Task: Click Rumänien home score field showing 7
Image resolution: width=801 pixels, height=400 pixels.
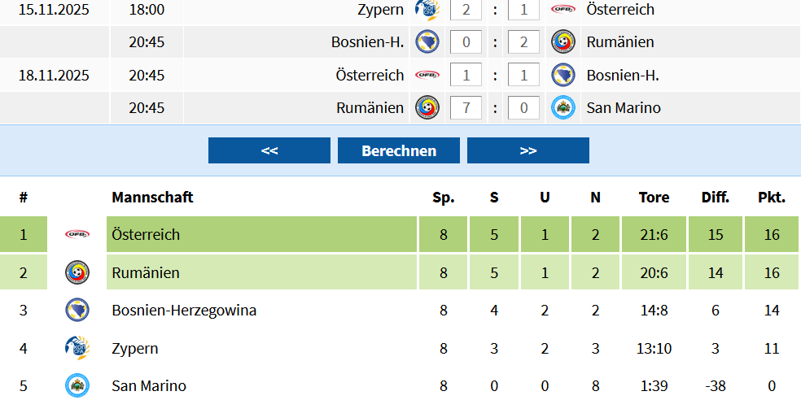Action: 466,108
